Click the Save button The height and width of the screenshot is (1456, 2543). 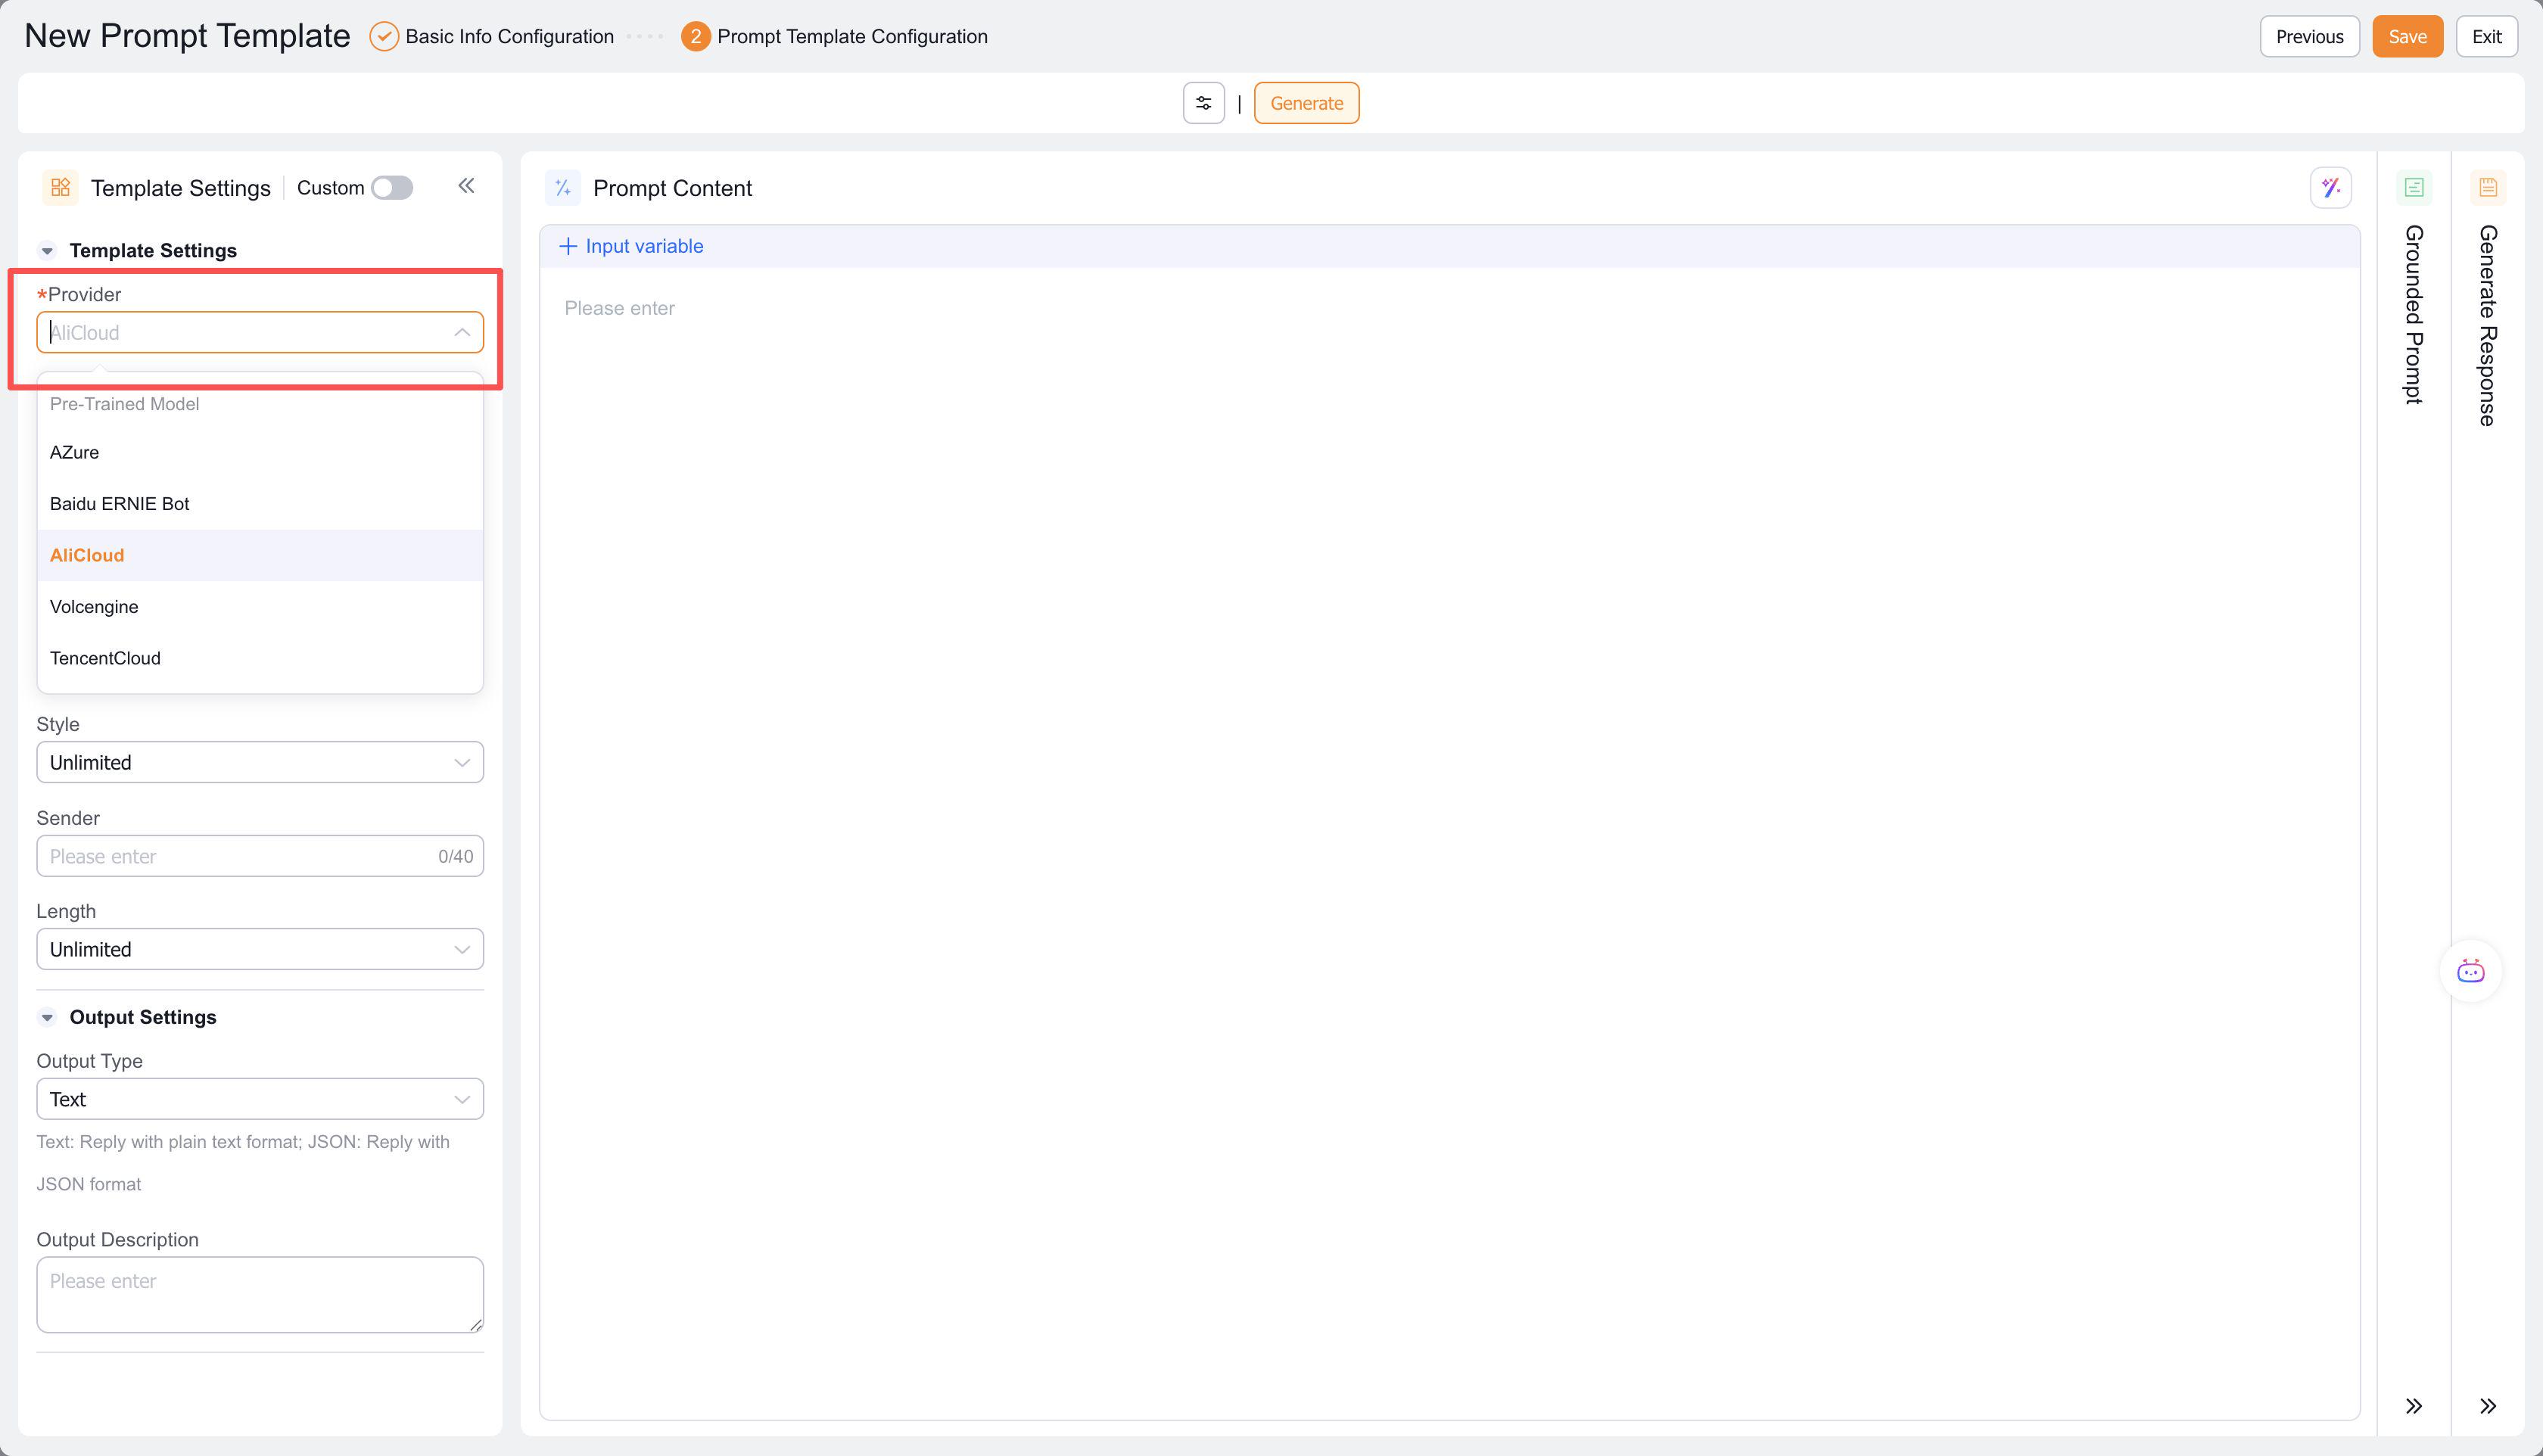coord(2406,37)
